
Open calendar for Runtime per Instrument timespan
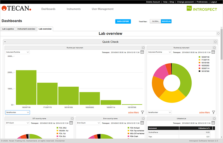(x=142, y=52)
